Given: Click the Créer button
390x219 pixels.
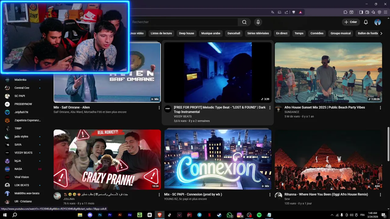Looking at the screenshot, I should [351, 22].
